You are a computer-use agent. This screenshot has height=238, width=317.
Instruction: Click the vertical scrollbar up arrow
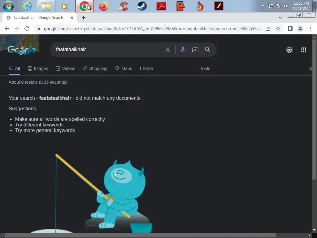(x=314, y=37)
